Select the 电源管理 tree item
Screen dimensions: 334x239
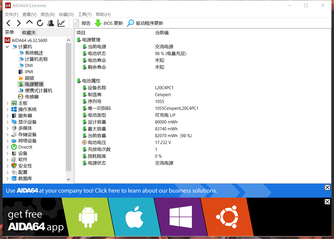[x=31, y=84]
